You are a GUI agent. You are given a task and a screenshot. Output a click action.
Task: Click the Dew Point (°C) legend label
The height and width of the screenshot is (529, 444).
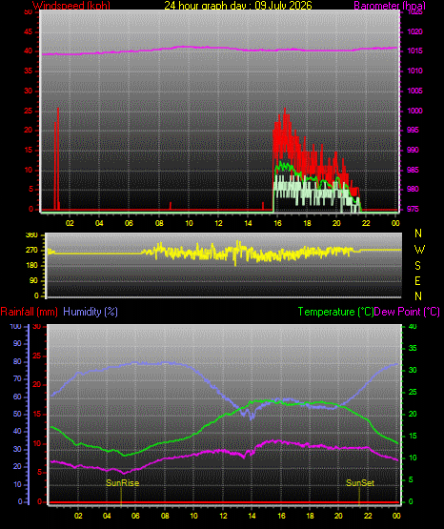(407, 312)
